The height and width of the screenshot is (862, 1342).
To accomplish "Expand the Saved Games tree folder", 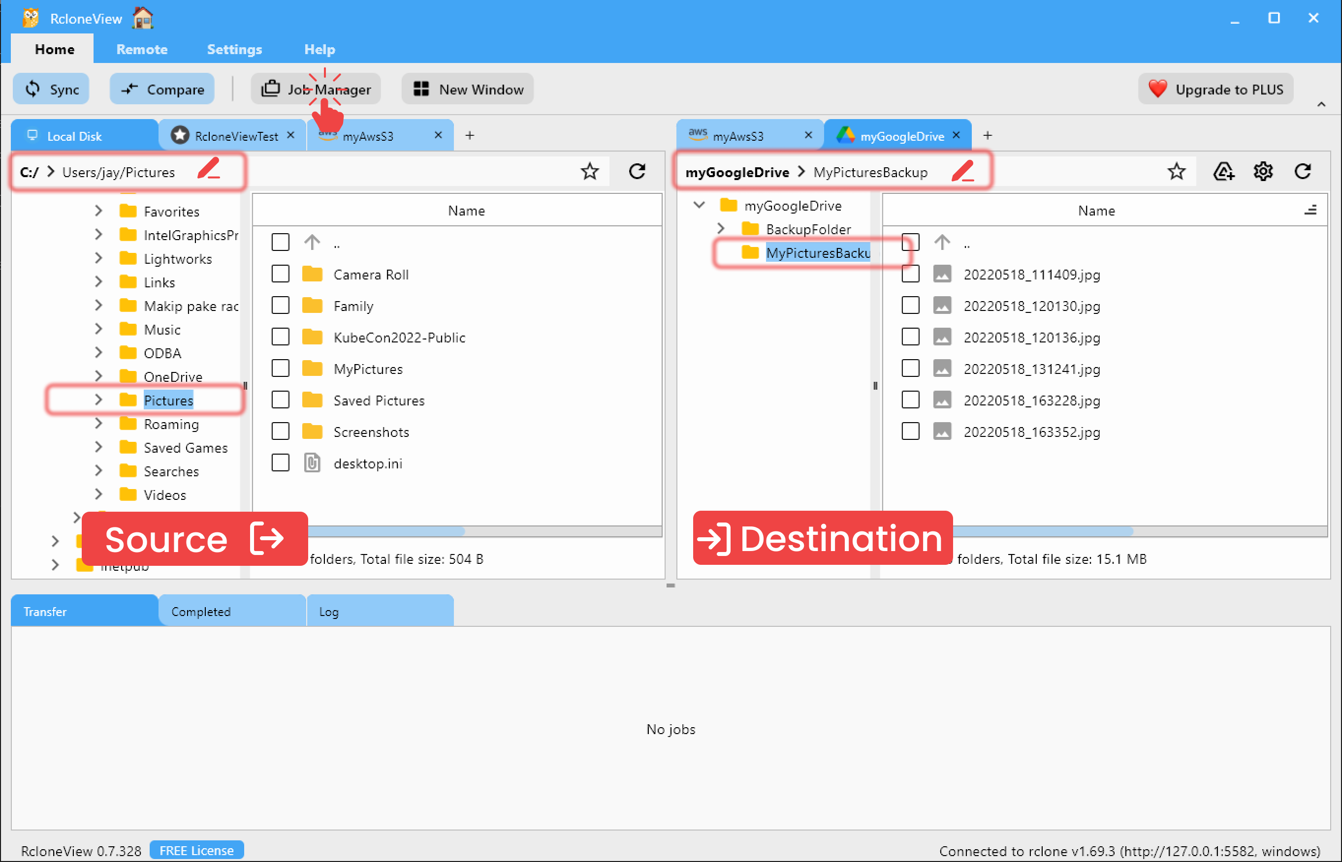I will (x=98, y=447).
